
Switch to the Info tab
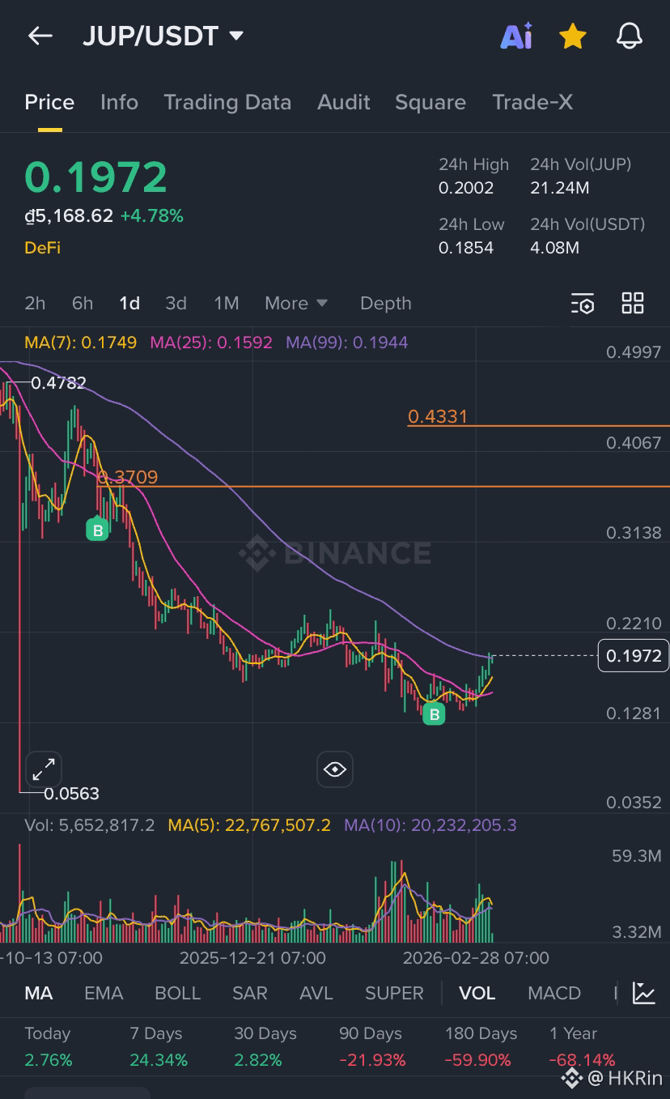tap(119, 102)
